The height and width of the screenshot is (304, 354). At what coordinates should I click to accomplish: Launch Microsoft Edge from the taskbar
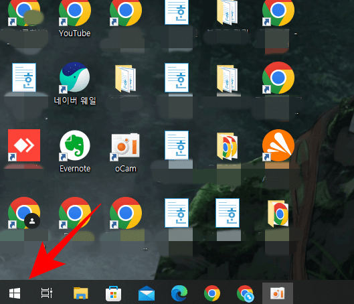179,293
